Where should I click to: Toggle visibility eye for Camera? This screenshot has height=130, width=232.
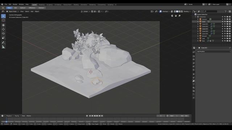point(223,19)
